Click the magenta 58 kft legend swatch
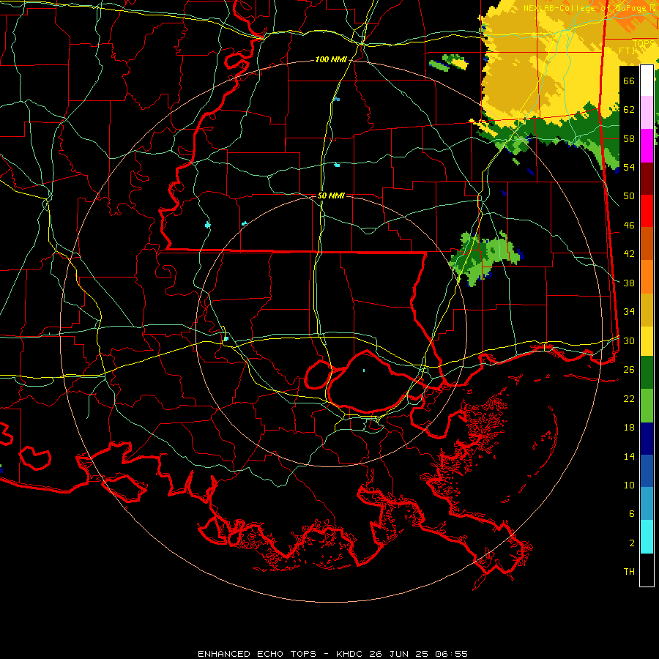 click(647, 146)
